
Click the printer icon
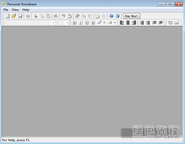pyautogui.click(x=28, y=16)
